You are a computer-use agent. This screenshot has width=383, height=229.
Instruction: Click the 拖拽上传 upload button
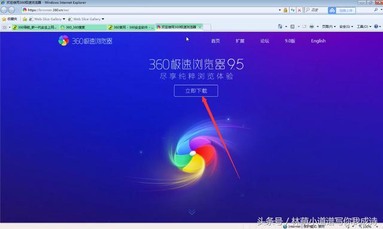[346, 10]
